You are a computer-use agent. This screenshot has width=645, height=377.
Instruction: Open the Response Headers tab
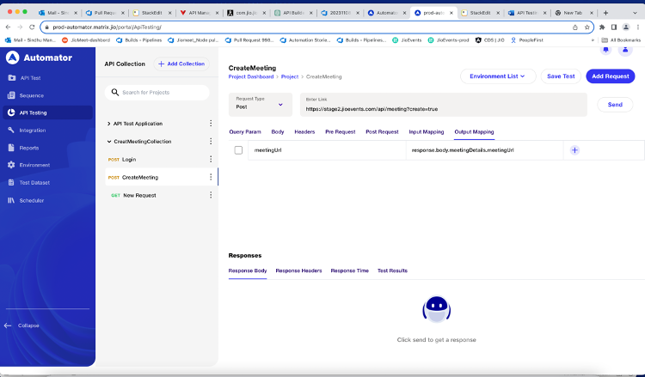coord(298,271)
